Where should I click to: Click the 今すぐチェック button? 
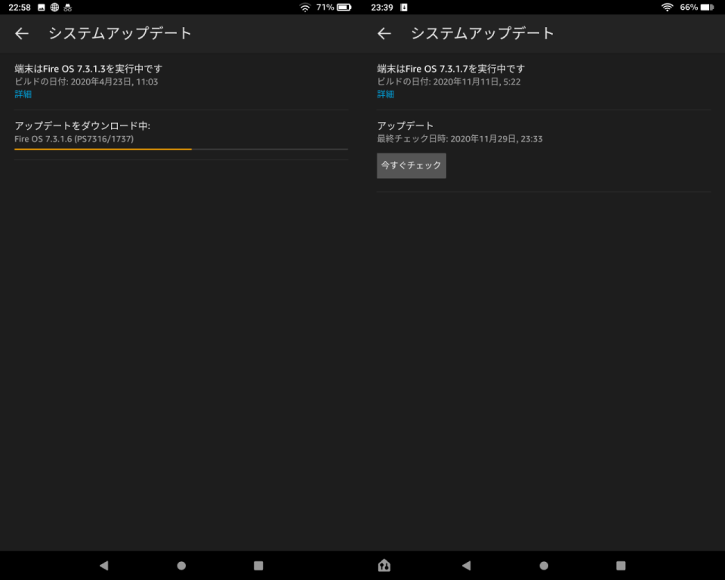pos(412,165)
